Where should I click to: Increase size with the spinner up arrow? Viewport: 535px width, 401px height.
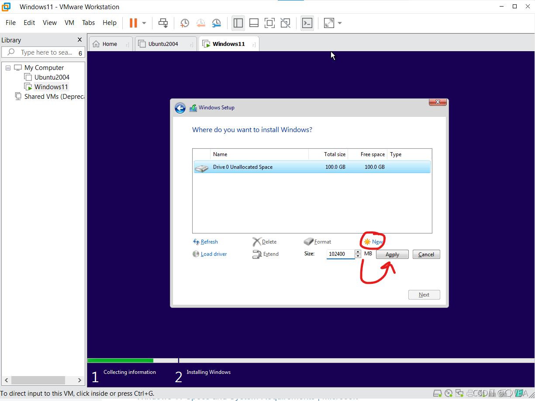tap(358, 252)
